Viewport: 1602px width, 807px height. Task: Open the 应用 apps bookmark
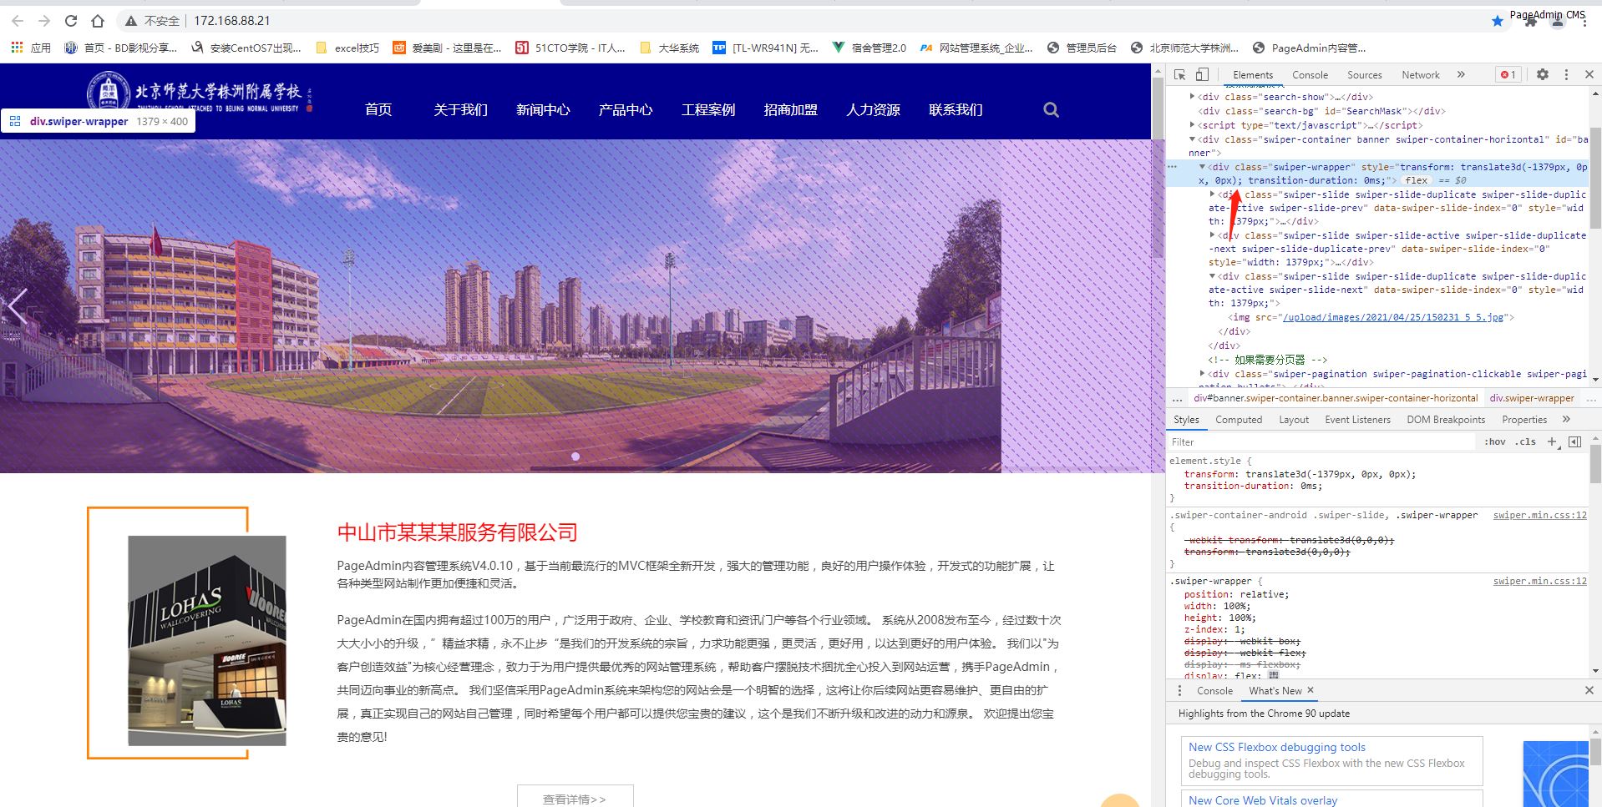pyautogui.click(x=31, y=48)
